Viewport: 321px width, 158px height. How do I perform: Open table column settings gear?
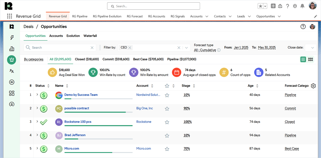(x=313, y=86)
